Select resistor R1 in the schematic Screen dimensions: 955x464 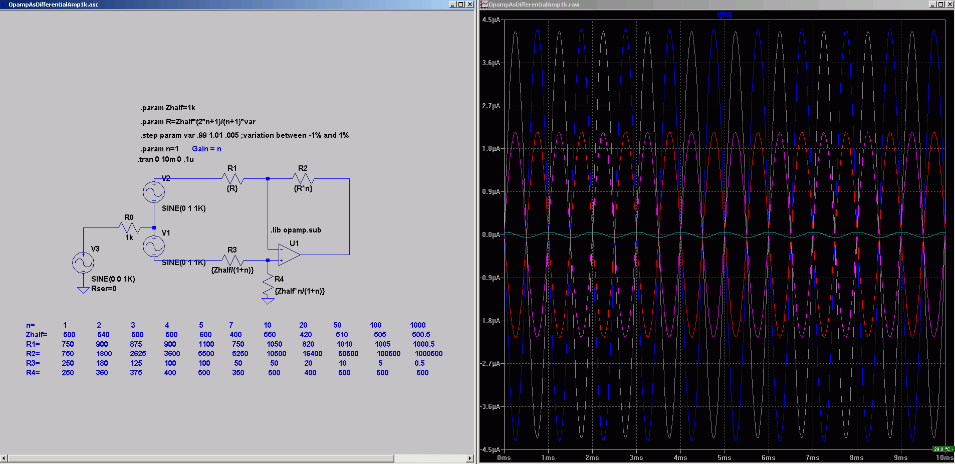tap(232, 178)
